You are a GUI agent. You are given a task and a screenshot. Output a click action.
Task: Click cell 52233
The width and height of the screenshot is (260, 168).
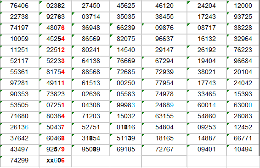[x=56, y=61]
